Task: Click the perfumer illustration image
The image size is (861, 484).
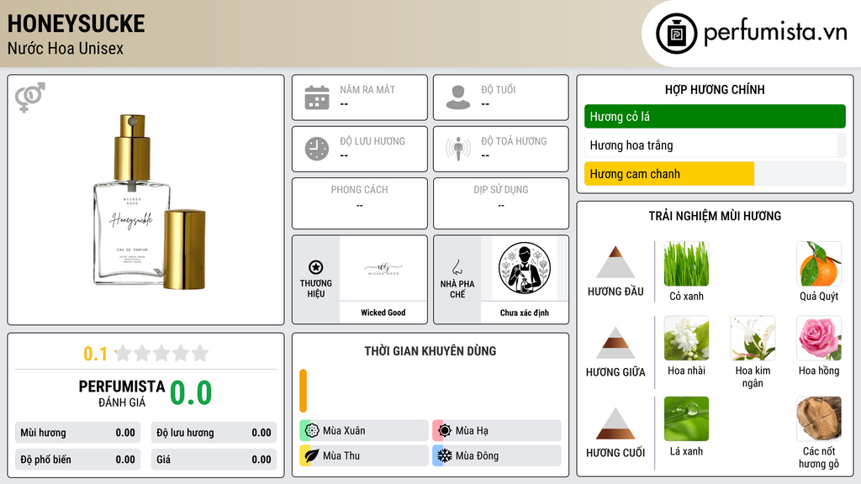Action: pyautogui.click(x=525, y=268)
